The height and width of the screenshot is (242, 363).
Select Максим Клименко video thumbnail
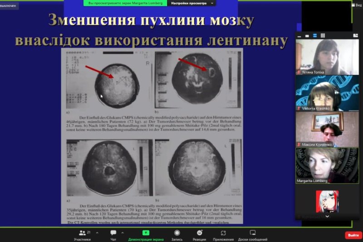pos(327,129)
